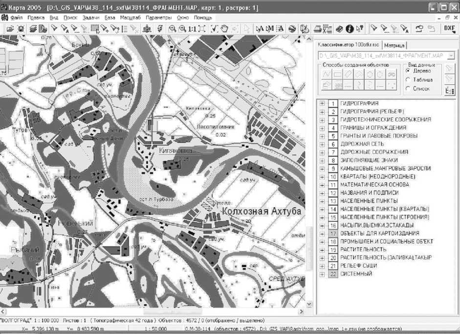
Task: Select ОБЪЕКТЫ ДЛЯ КАРТОИЗДАНИЯ tree row
Action: pyautogui.click(x=379, y=233)
